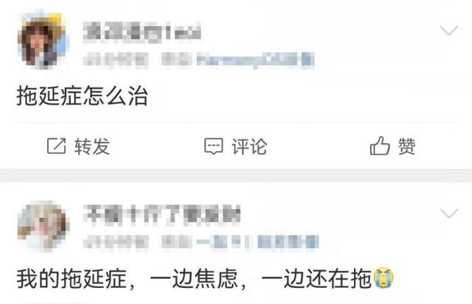Click first post's blurred timestamp
The width and height of the screenshot is (472, 304).
(x=116, y=60)
